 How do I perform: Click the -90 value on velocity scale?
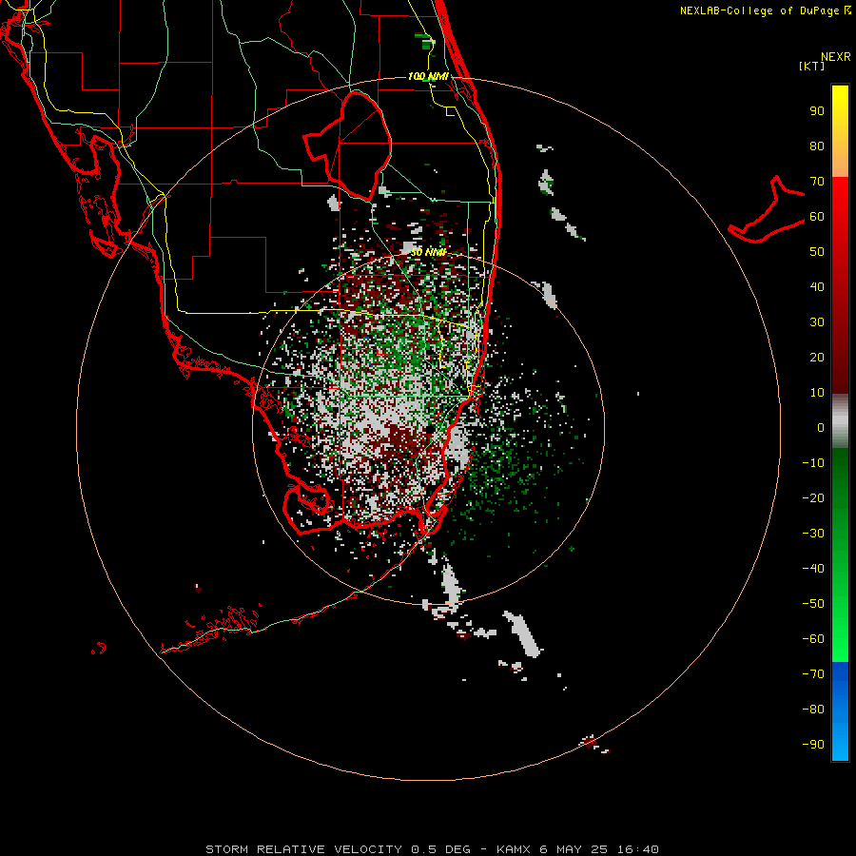click(813, 745)
